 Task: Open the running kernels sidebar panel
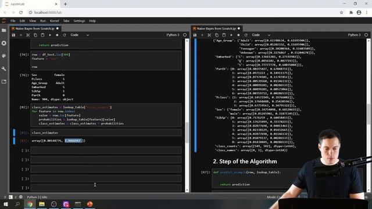[4, 43]
